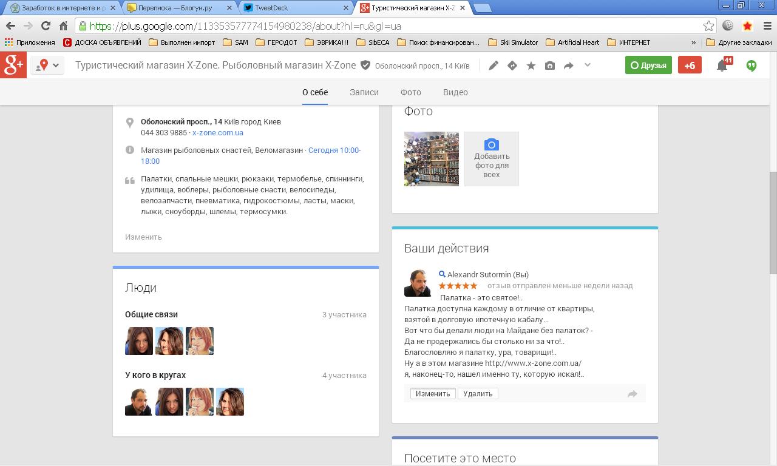Click the star review icon in header
Screen dimensions: 777x466
(531, 66)
